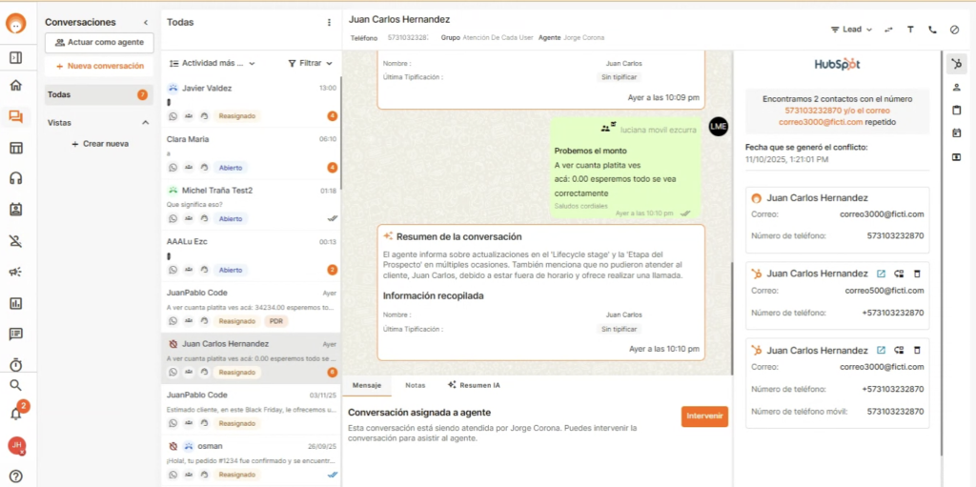This screenshot has width=976, height=487.
Task: Click the PDR tag on JuanPablo Code
Action: click(x=275, y=321)
